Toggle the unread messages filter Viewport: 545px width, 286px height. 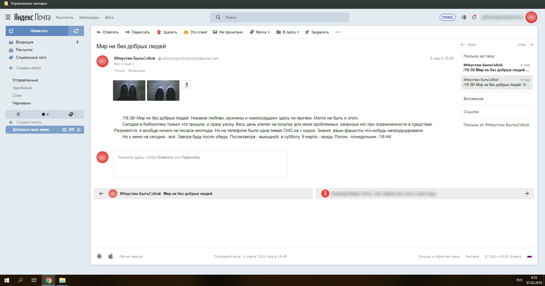point(45,114)
